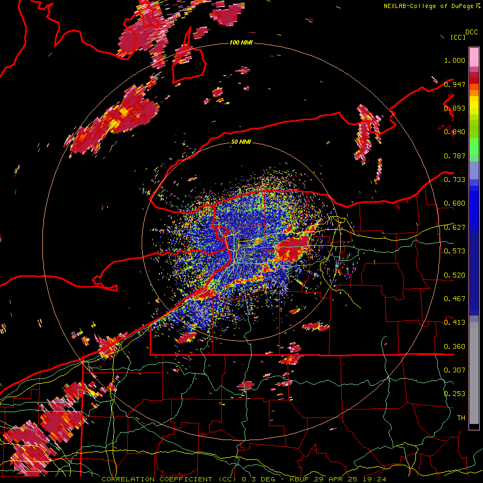Viewport: 483px width, 483px height.
Task: Click the large gray color scale segment
Action: click(x=474, y=373)
